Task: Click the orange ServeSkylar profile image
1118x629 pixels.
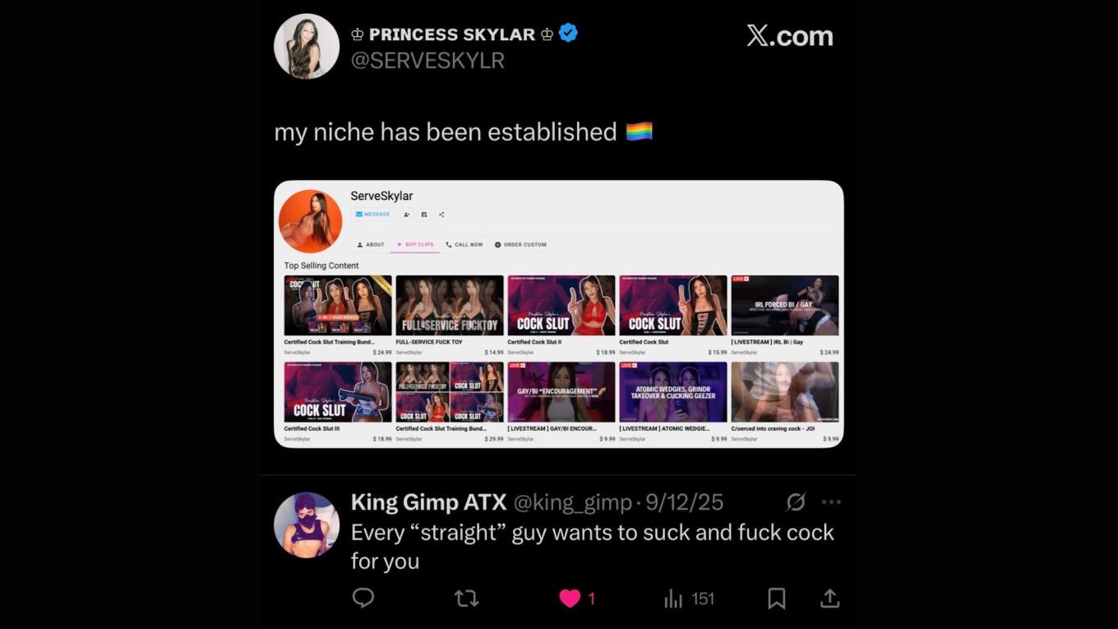Action: click(310, 221)
